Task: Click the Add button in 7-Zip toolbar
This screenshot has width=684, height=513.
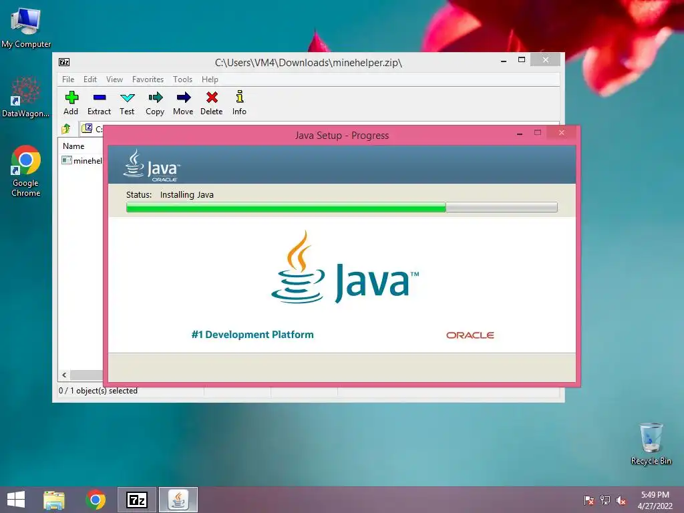Action: tap(71, 103)
